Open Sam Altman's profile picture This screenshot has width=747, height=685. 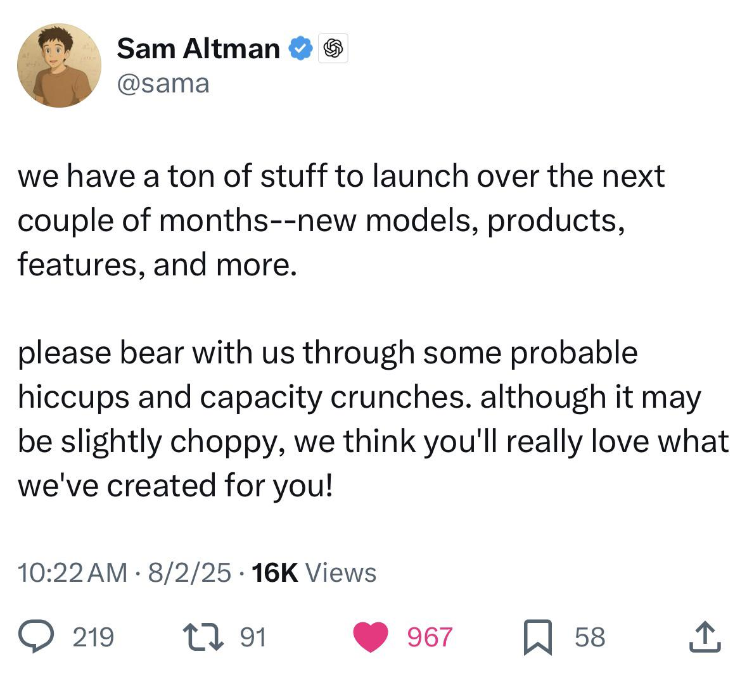tap(59, 66)
